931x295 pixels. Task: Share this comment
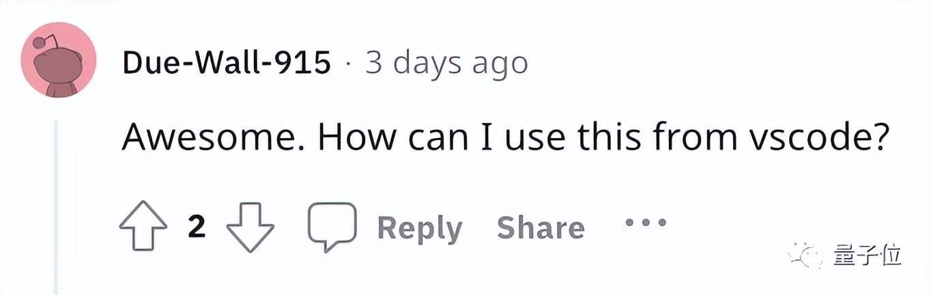541,227
